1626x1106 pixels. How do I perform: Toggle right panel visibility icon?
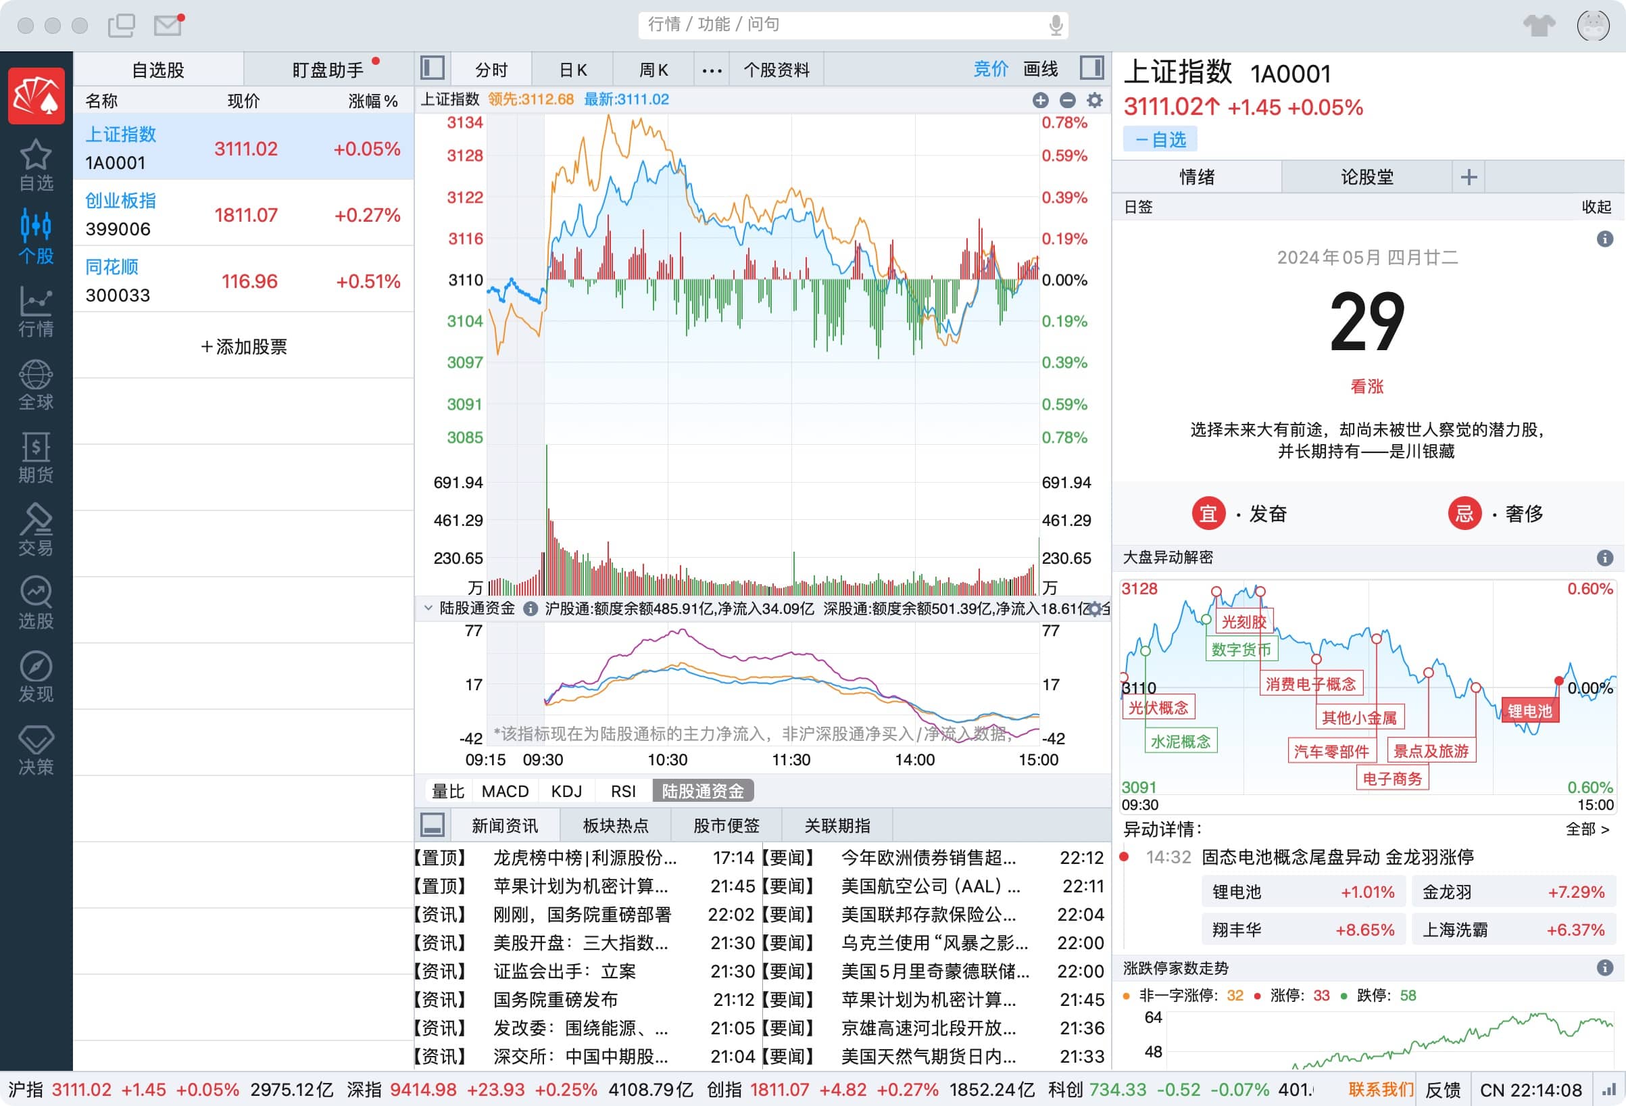pyautogui.click(x=1091, y=68)
